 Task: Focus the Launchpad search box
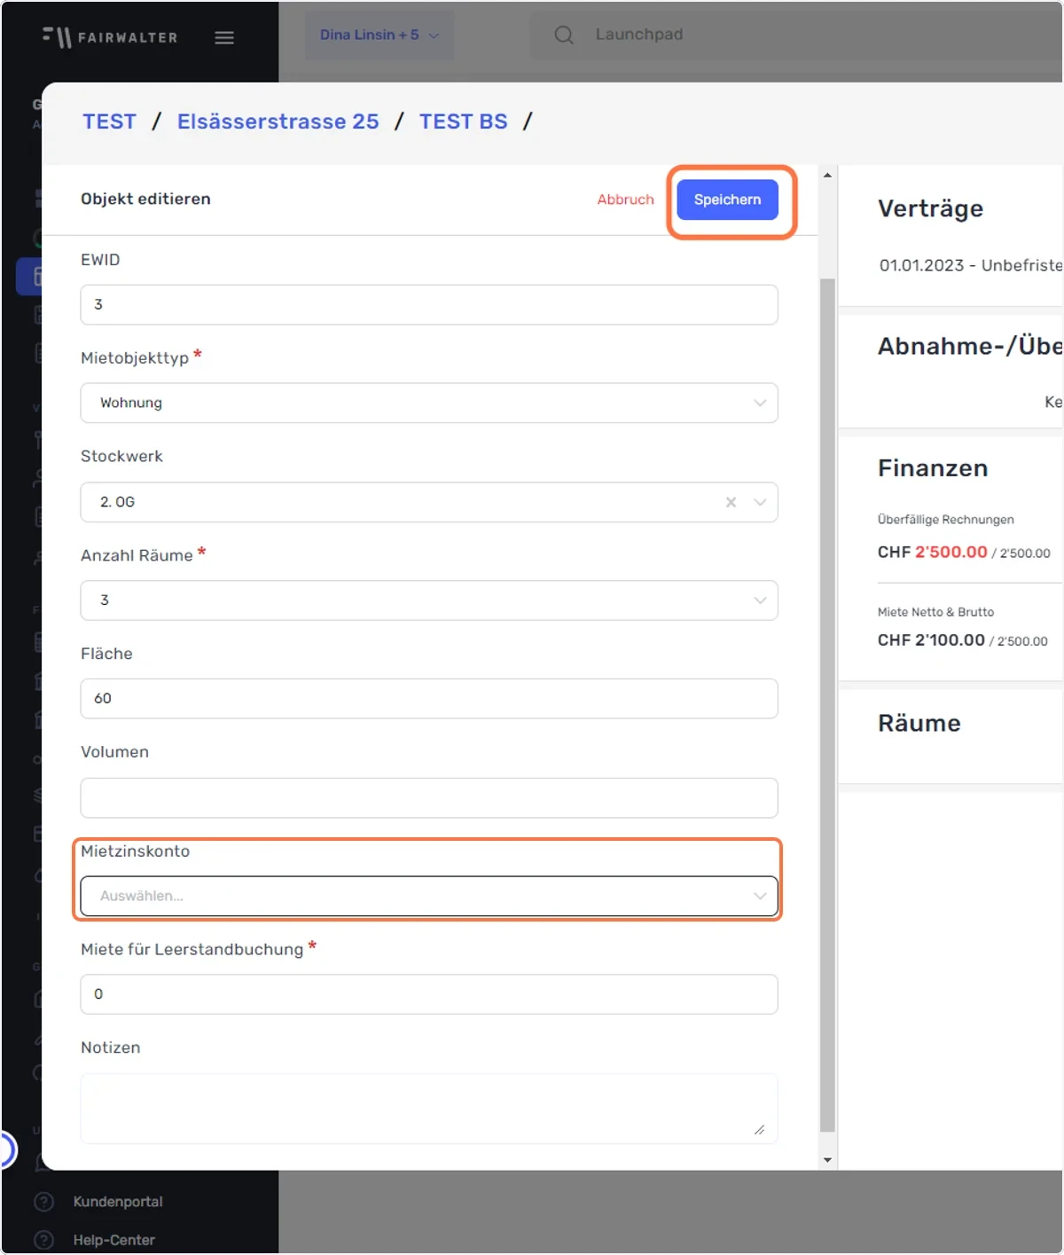pyautogui.click(x=798, y=35)
